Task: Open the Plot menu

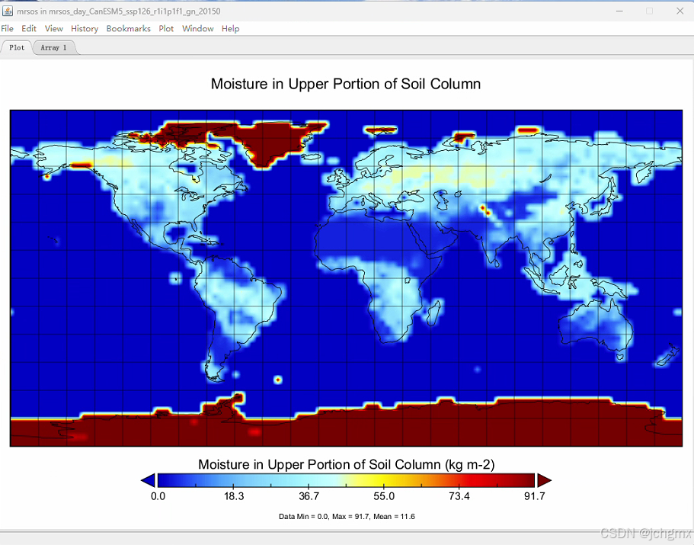Action: tap(166, 28)
